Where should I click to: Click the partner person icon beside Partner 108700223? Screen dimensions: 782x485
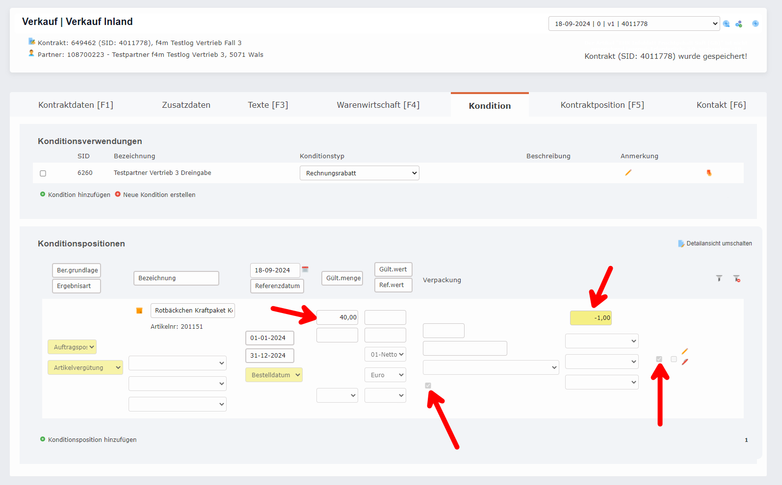31,53
